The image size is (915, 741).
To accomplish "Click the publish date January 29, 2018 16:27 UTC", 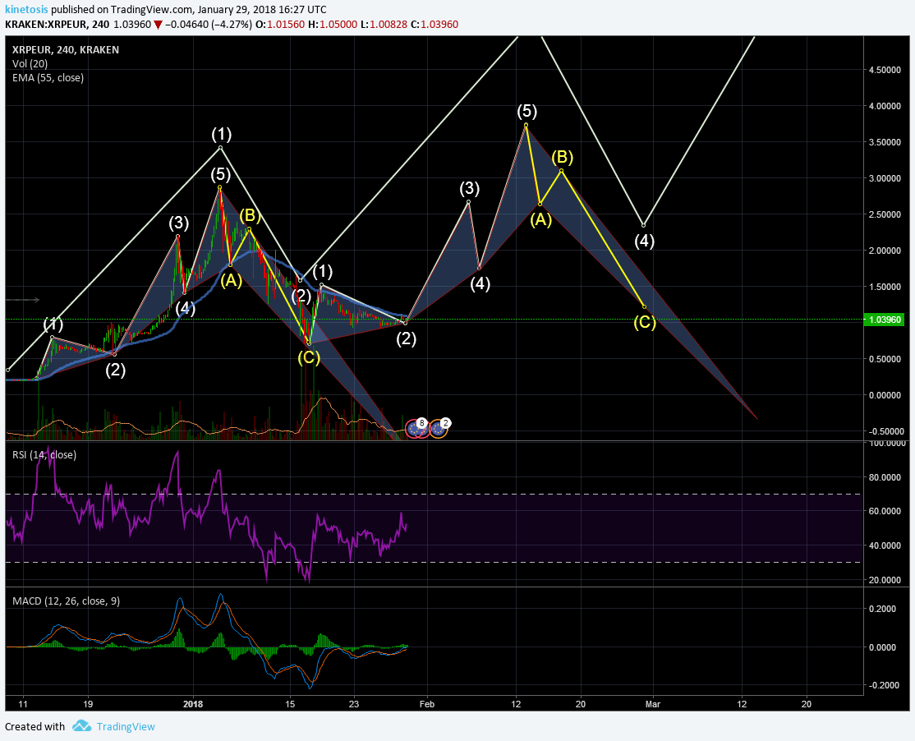I will point(261,9).
